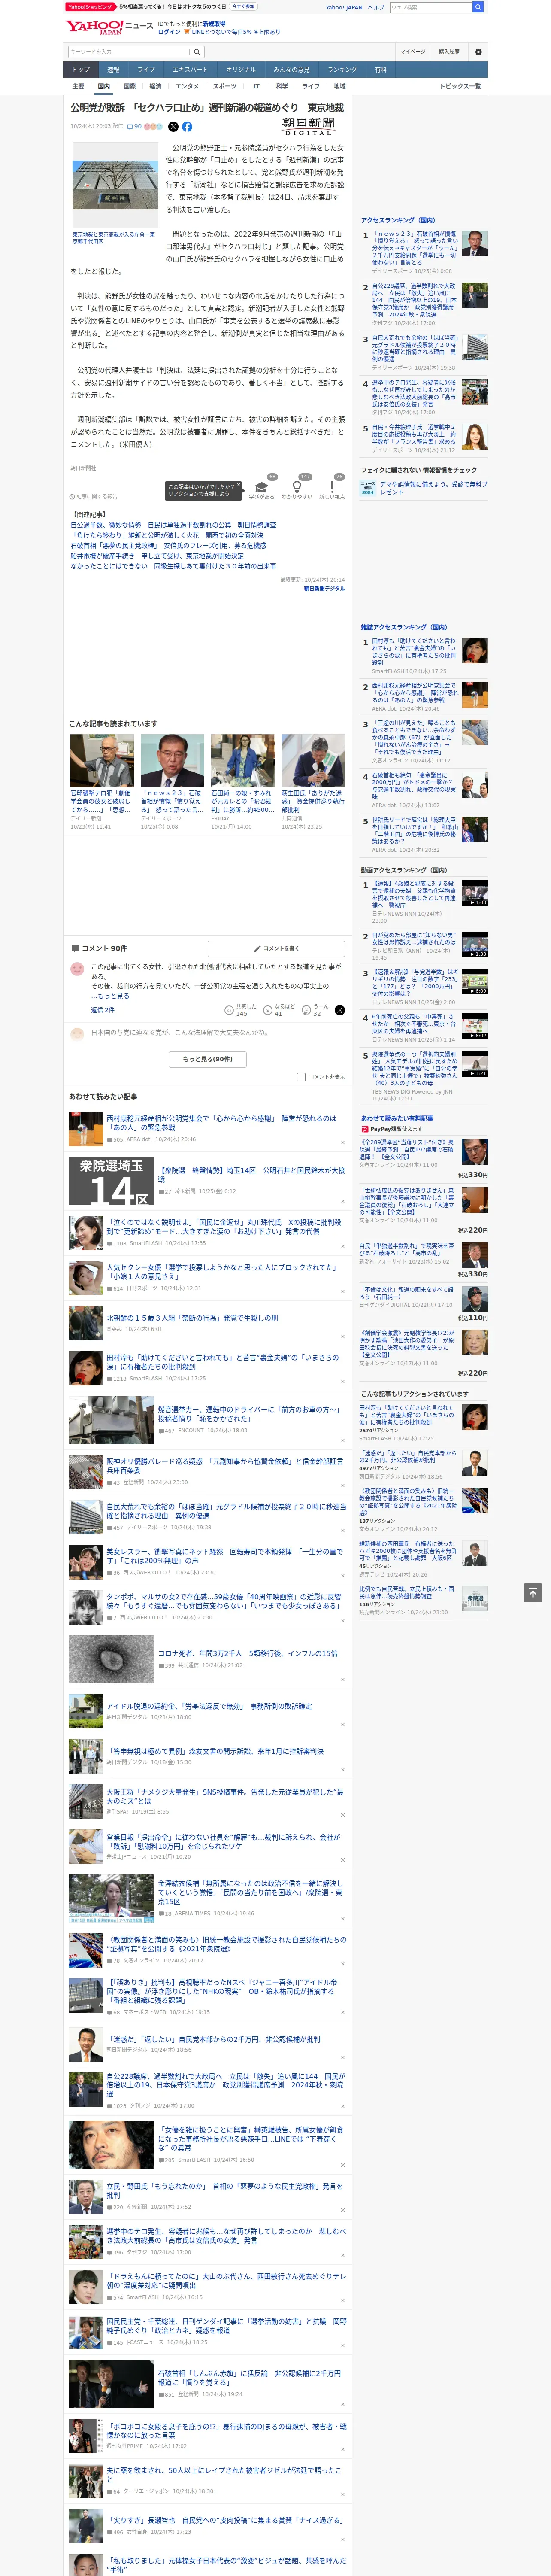Toggle the コメント非表示 checkbox
Viewport: 551px width, 2576px height.
pyautogui.click(x=301, y=1077)
